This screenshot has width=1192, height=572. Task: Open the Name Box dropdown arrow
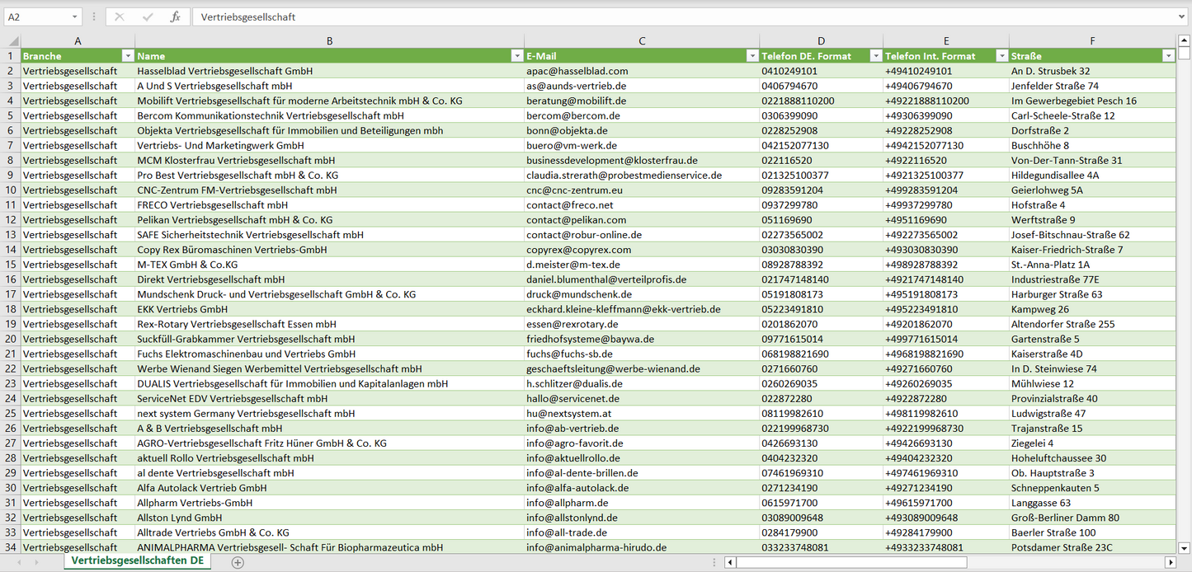(x=75, y=16)
